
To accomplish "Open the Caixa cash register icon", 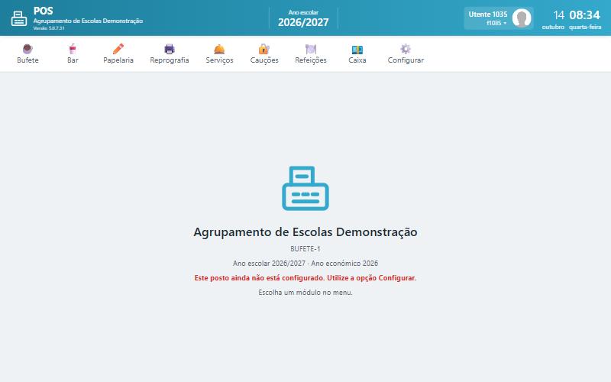I will tap(357, 49).
